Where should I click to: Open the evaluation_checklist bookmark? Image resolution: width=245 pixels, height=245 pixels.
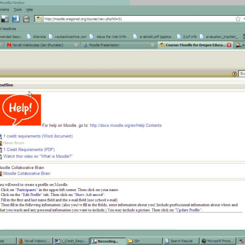(223, 37)
